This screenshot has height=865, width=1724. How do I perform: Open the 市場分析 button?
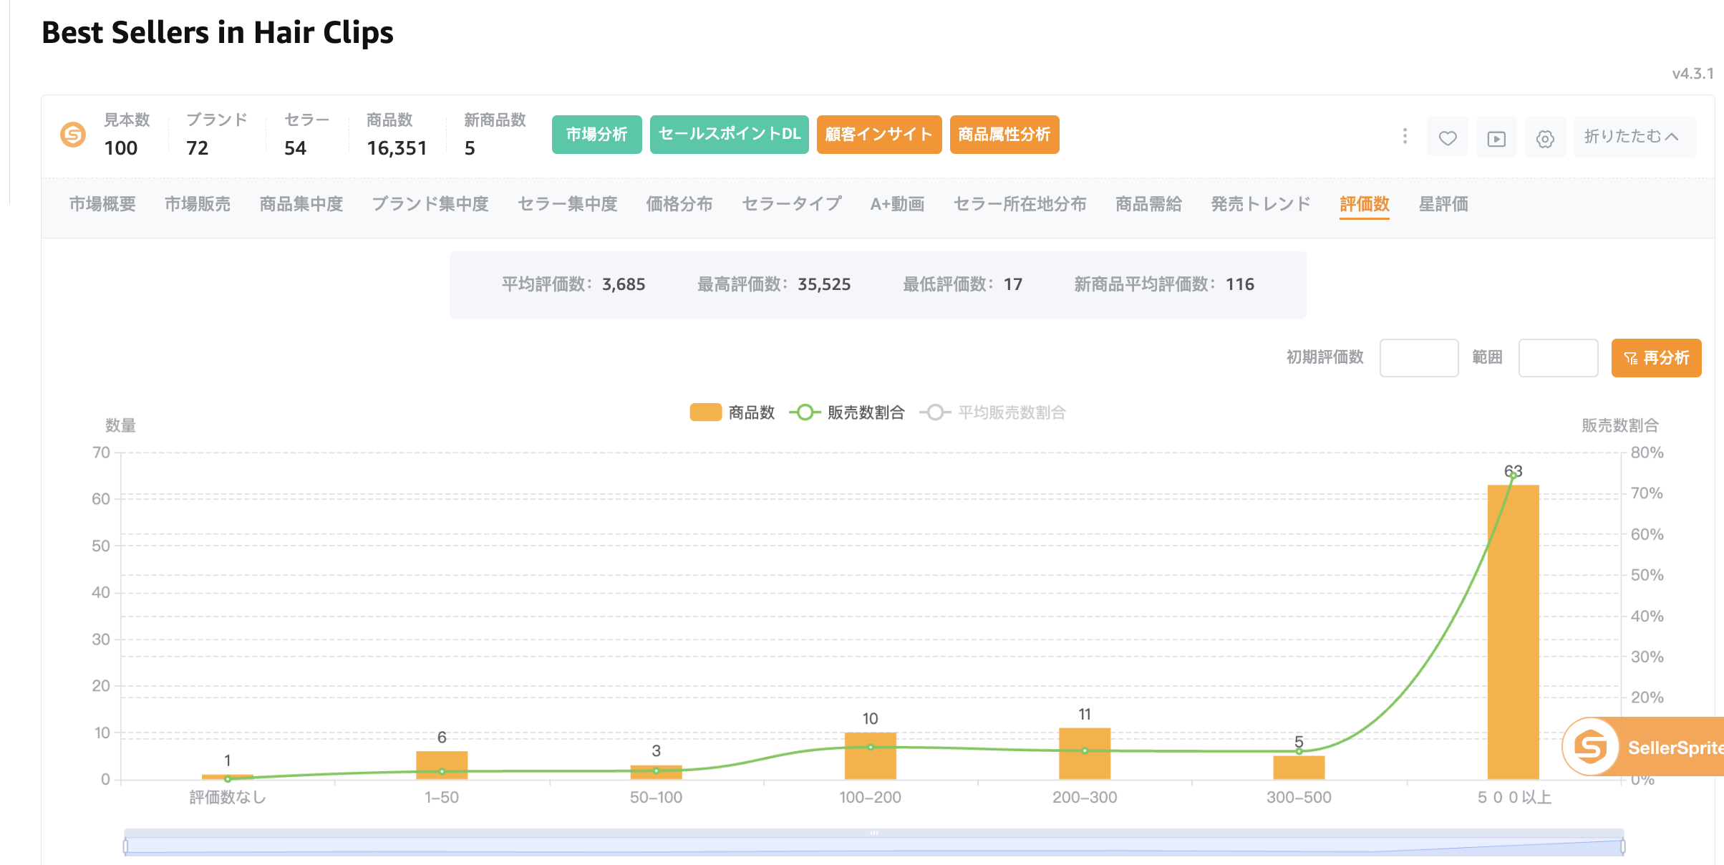596,135
